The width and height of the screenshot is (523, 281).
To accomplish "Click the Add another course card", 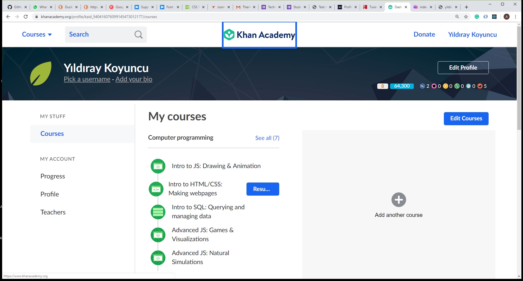I will [x=399, y=205].
